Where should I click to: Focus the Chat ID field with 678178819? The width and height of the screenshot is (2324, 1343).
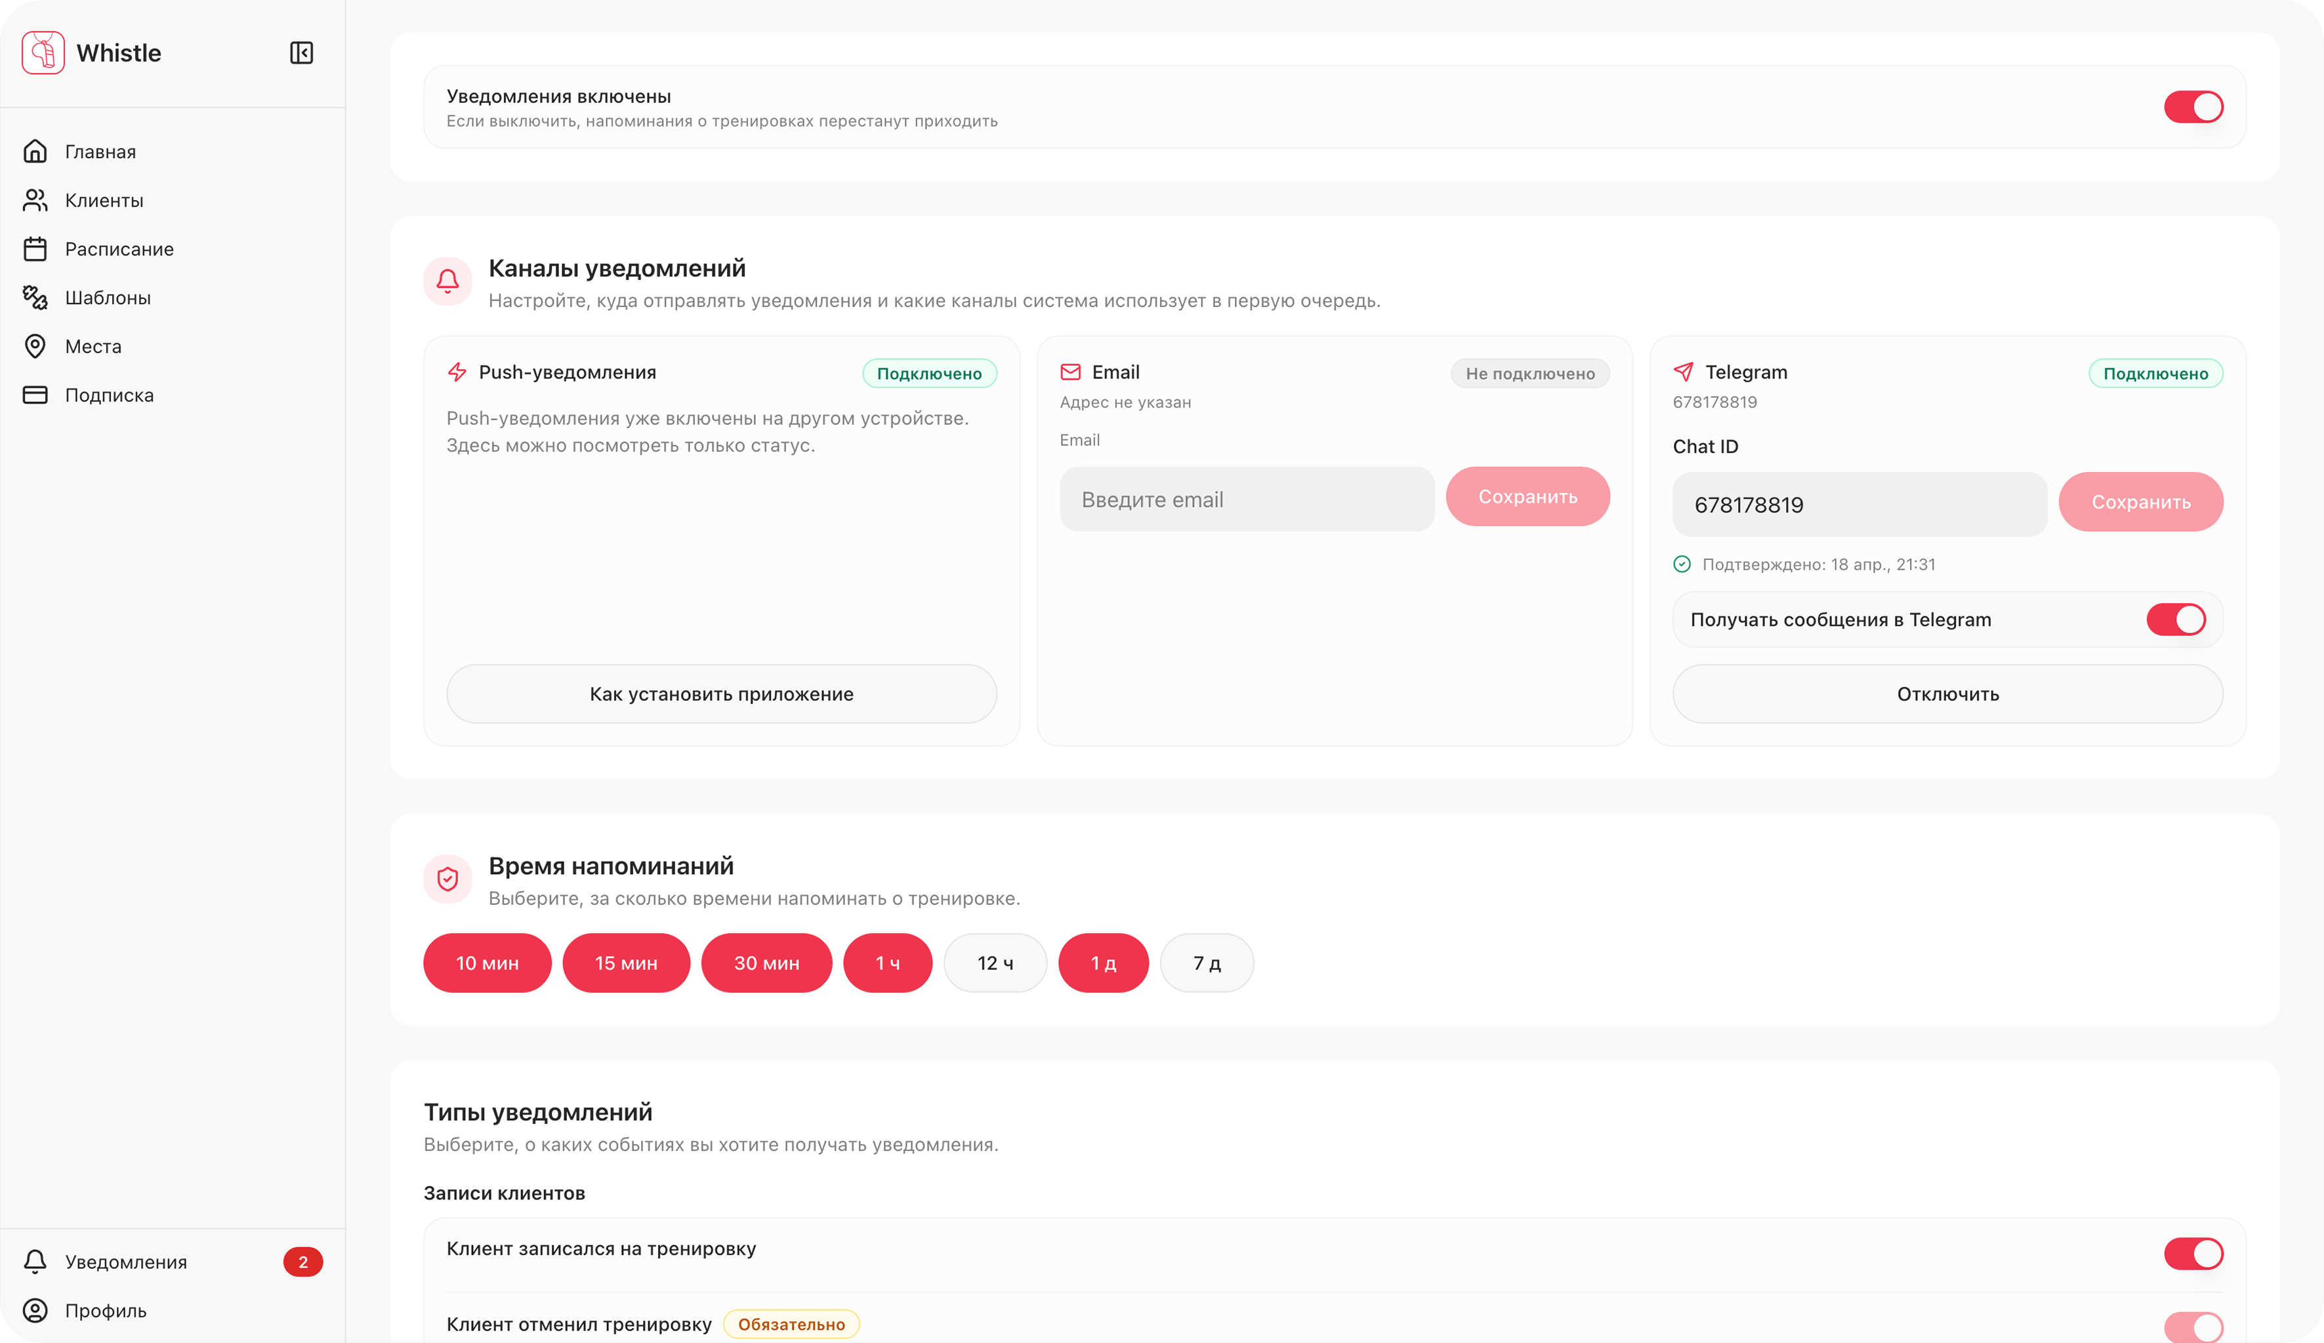point(1859,504)
